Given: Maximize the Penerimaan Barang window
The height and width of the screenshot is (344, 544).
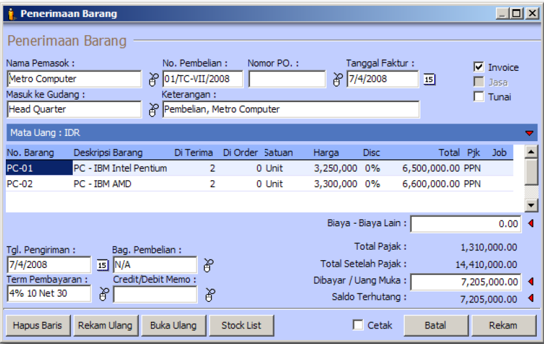Looking at the screenshot, I should tap(517, 14).
